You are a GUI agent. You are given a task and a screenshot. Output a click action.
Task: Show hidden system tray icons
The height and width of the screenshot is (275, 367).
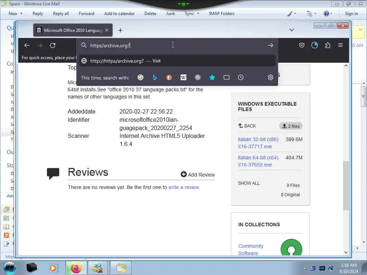point(305,268)
